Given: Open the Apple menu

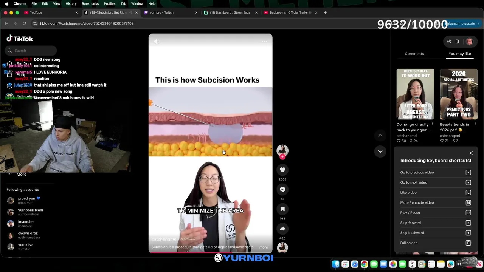Looking at the screenshot, I should pos(6,3).
